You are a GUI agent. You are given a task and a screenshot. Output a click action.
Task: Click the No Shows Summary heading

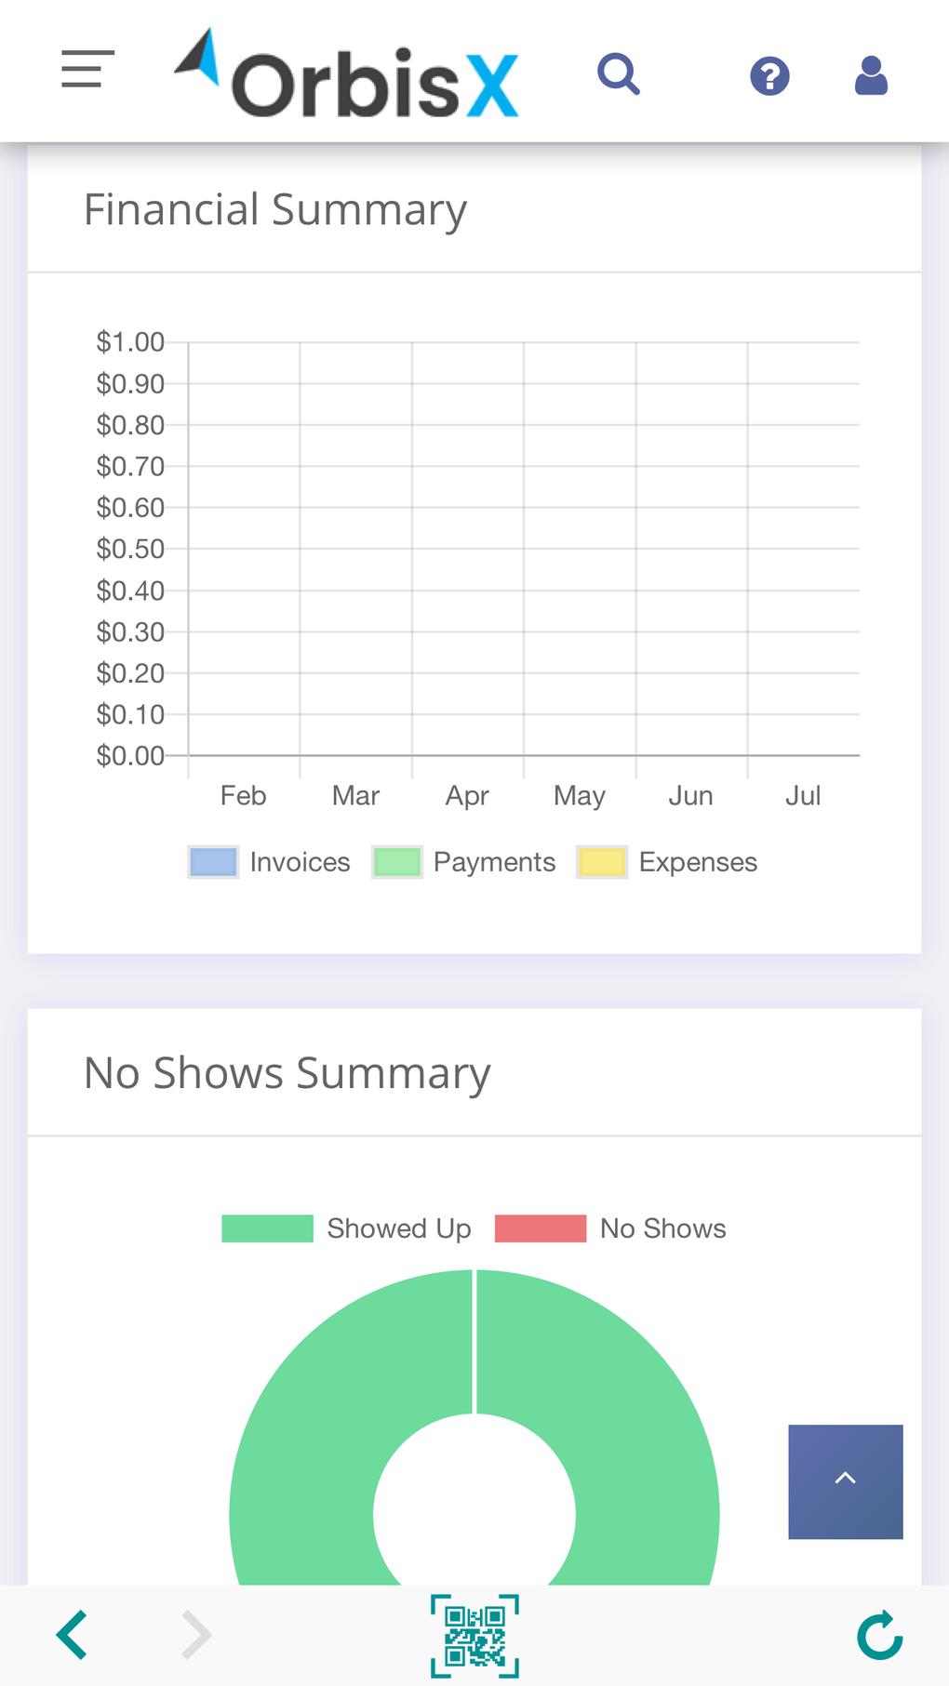pyautogui.click(x=287, y=1072)
